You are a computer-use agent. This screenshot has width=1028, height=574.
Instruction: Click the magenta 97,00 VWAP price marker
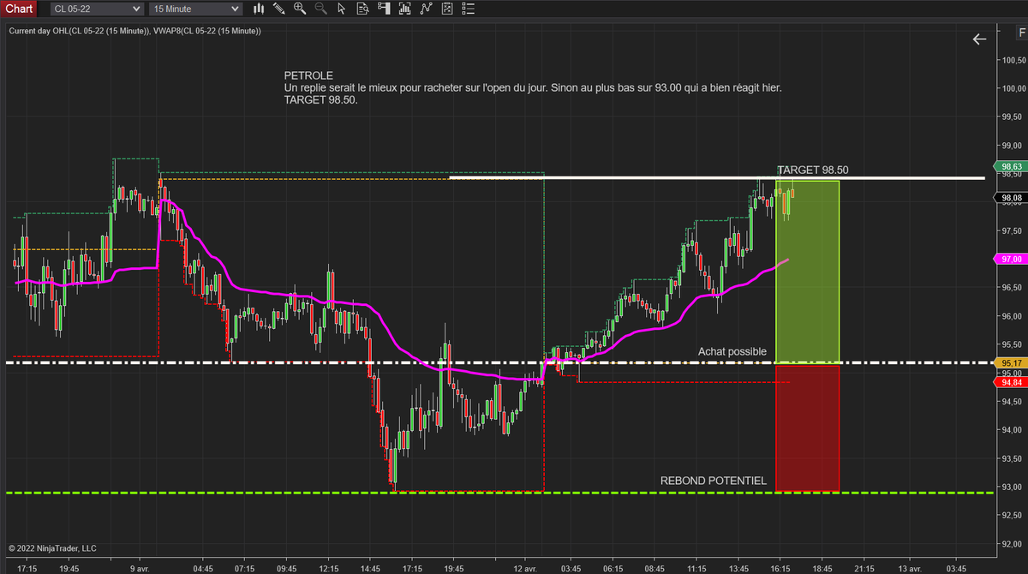point(1012,259)
